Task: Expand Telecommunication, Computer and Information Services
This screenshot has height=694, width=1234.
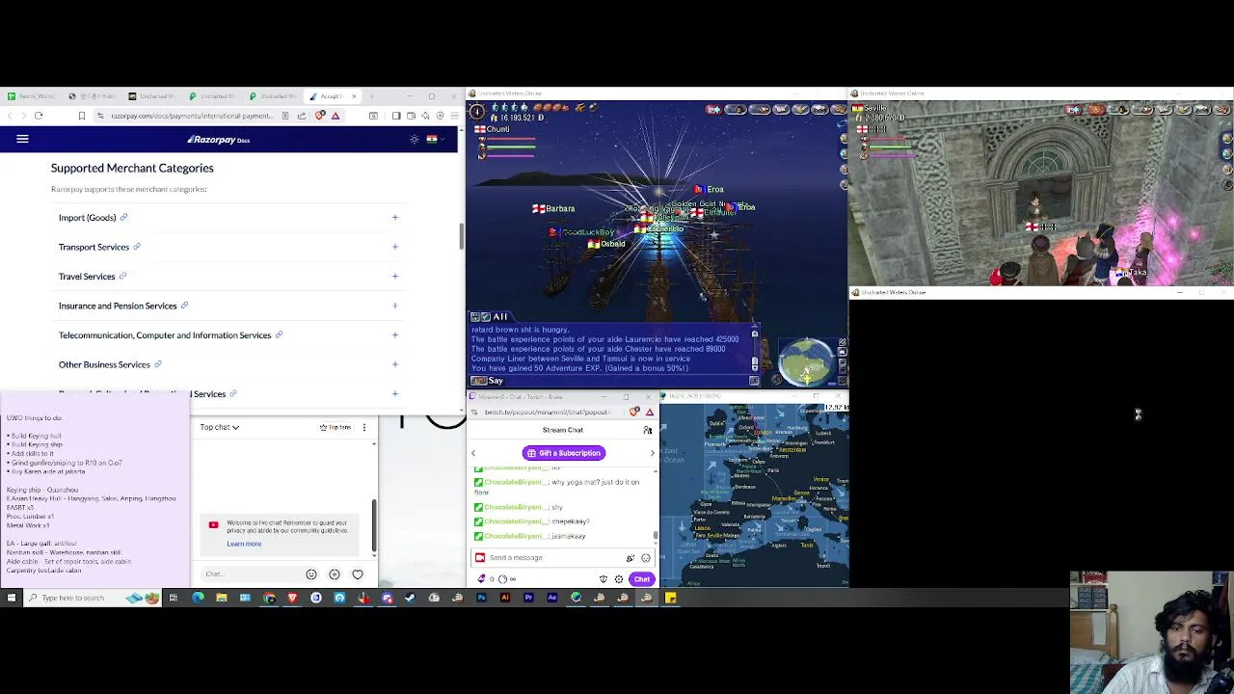Action: 394,334
